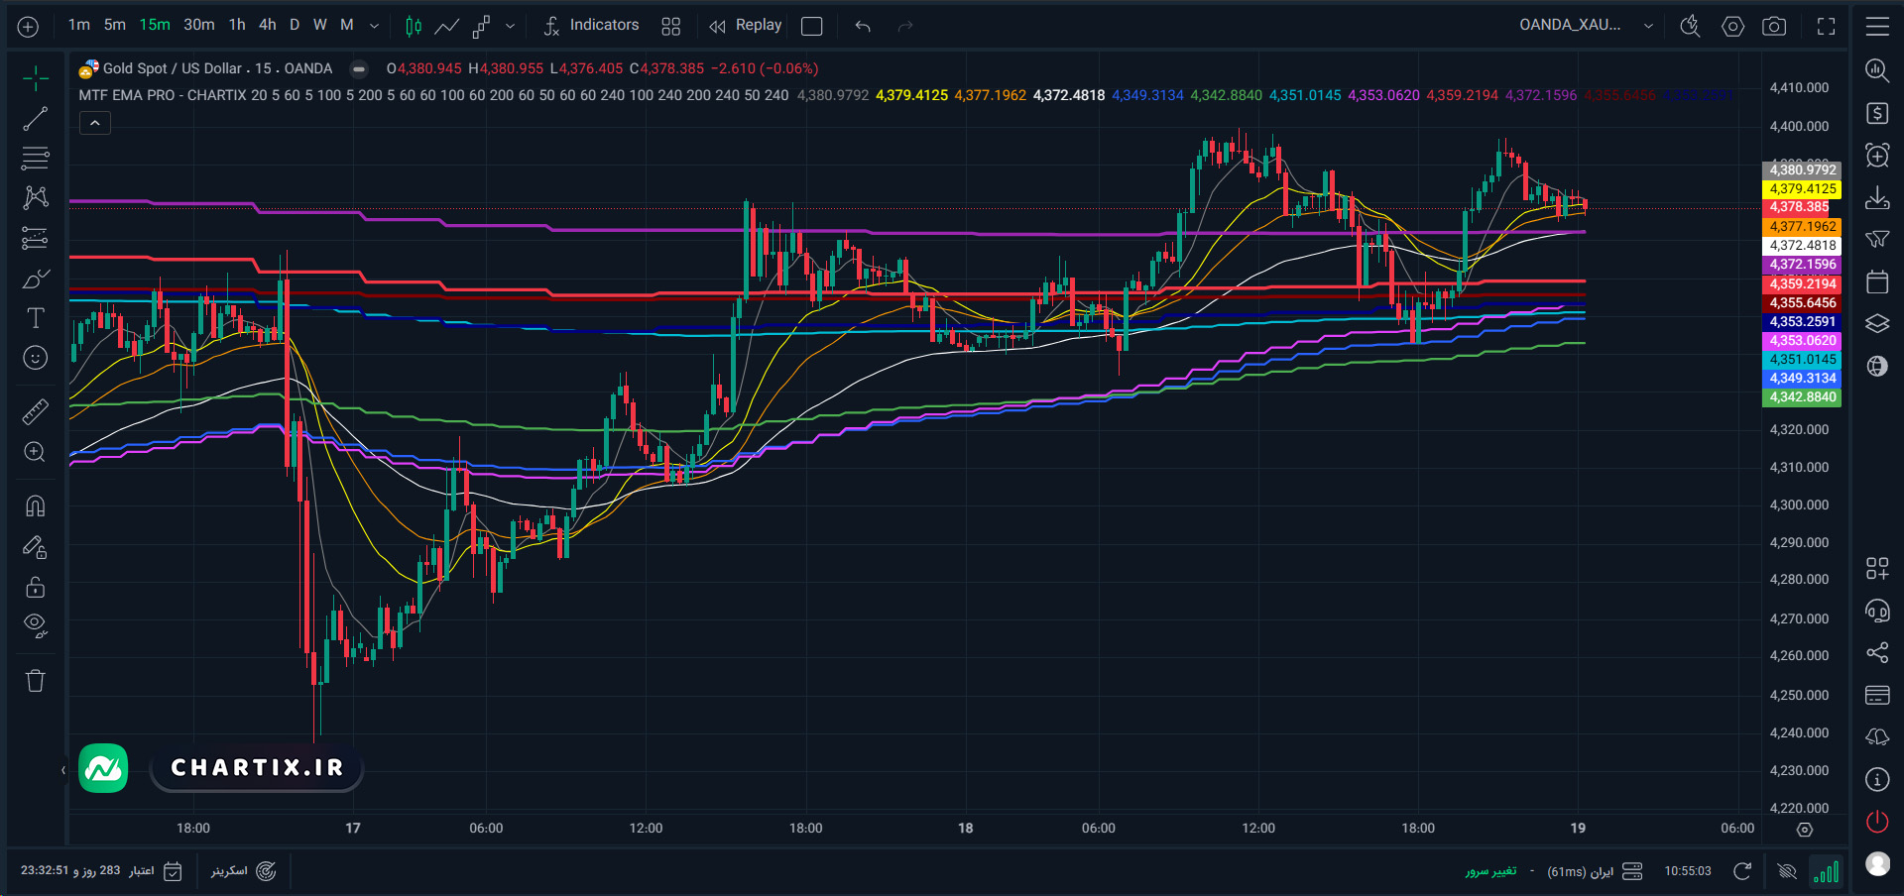Enter fullscreen mode
The image size is (1904, 896).
(1826, 26)
